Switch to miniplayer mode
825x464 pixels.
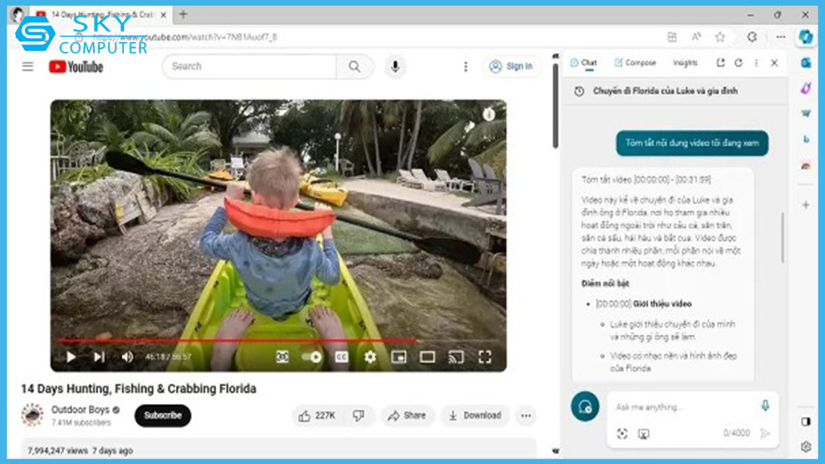[x=399, y=356]
